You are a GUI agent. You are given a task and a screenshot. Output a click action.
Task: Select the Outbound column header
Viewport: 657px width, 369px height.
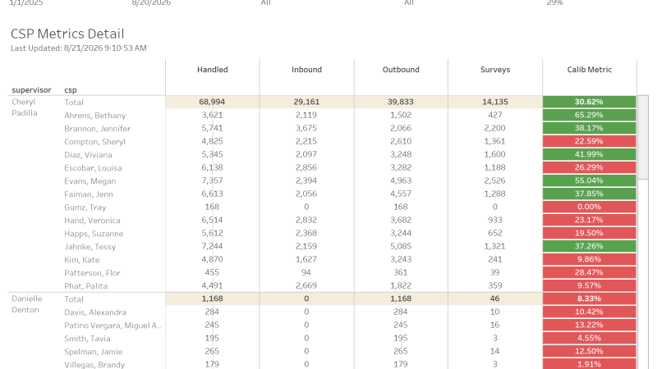click(x=401, y=70)
